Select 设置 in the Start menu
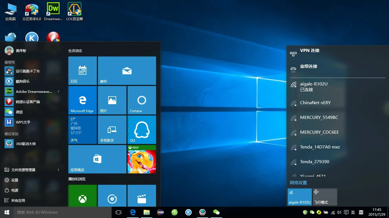Image resolution: width=389 pixels, height=218 pixels. (15, 180)
